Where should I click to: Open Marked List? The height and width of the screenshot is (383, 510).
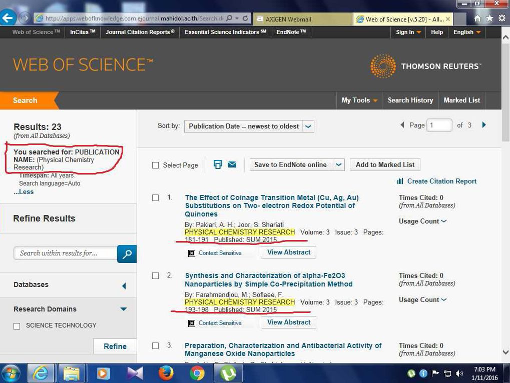(x=462, y=100)
